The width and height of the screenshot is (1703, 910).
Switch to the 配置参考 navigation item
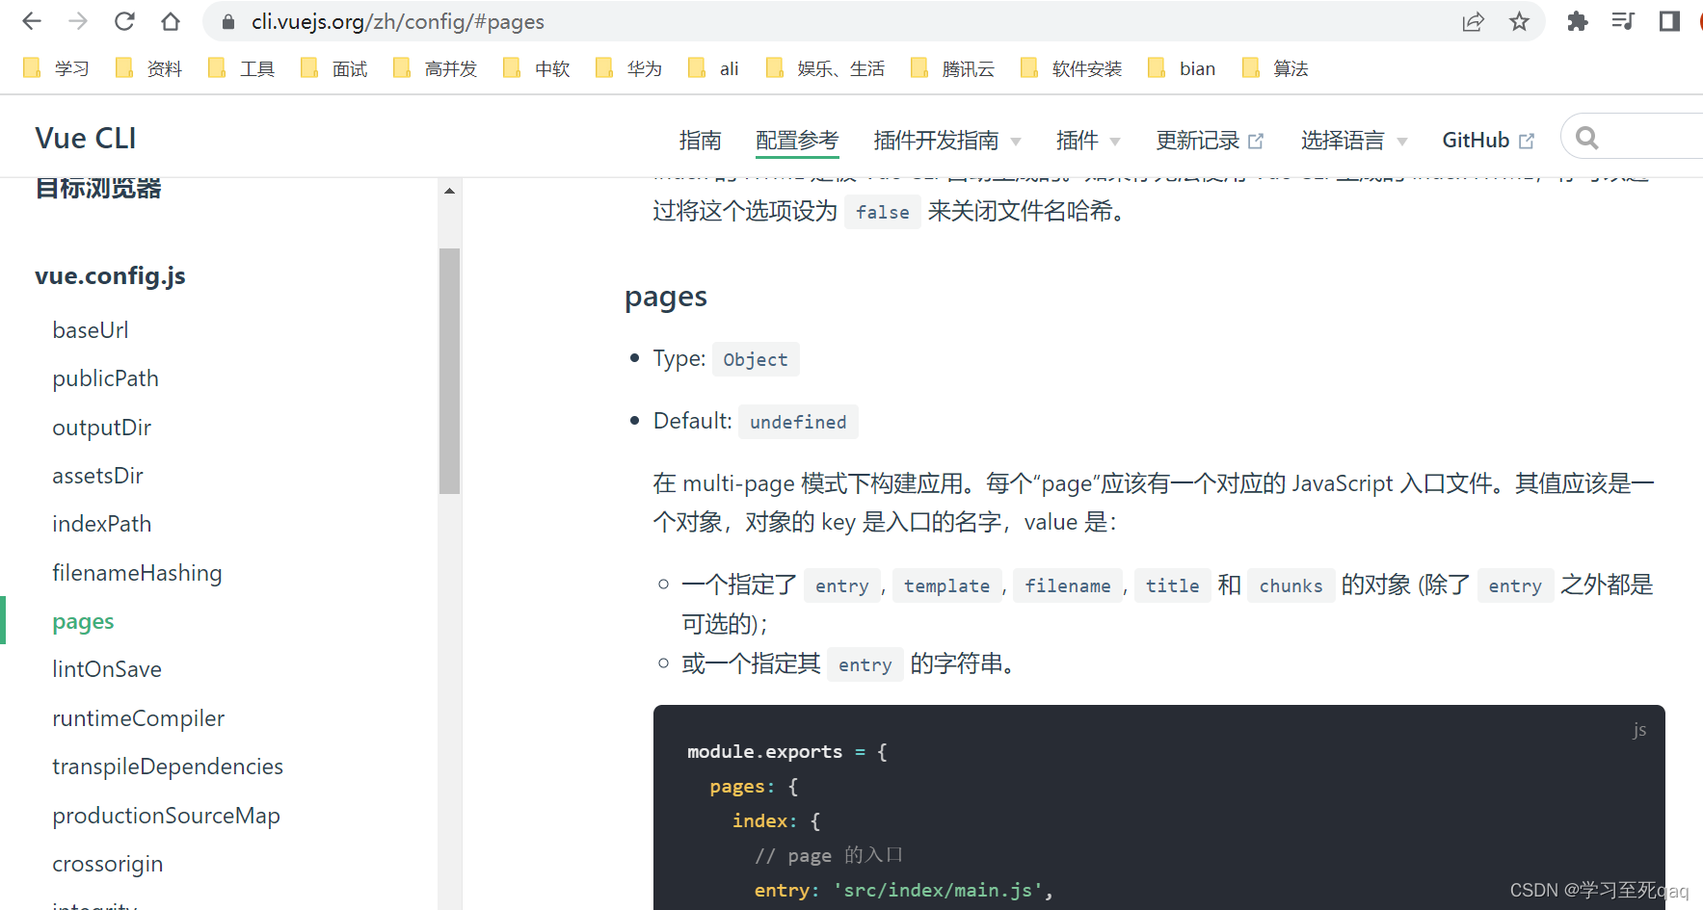click(797, 140)
